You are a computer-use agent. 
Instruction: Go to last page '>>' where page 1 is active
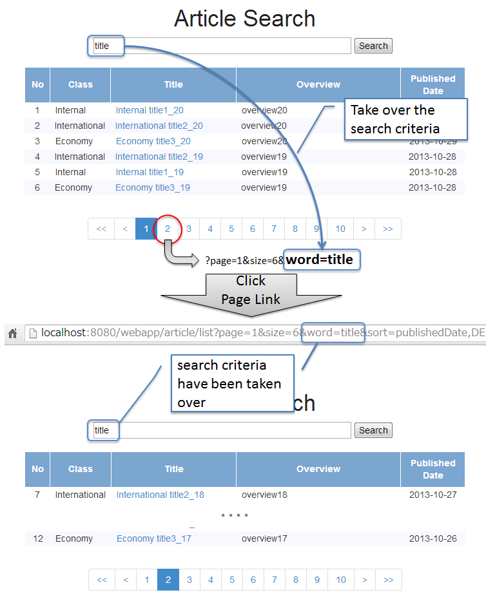pos(387,229)
